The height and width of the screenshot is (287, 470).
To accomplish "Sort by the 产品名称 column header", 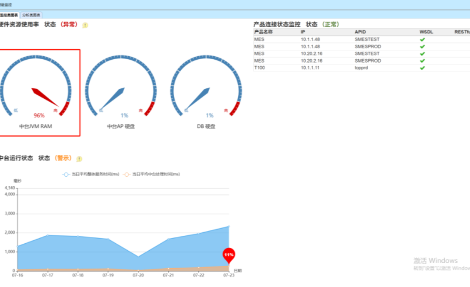I will [x=264, y=32].
